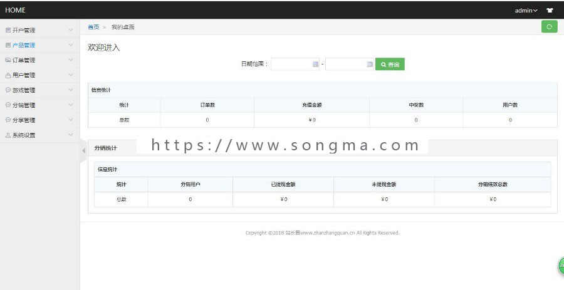This screenshot has height=290, width=564.
Task: Click the HOME logo link
Action: pos(16,10)
